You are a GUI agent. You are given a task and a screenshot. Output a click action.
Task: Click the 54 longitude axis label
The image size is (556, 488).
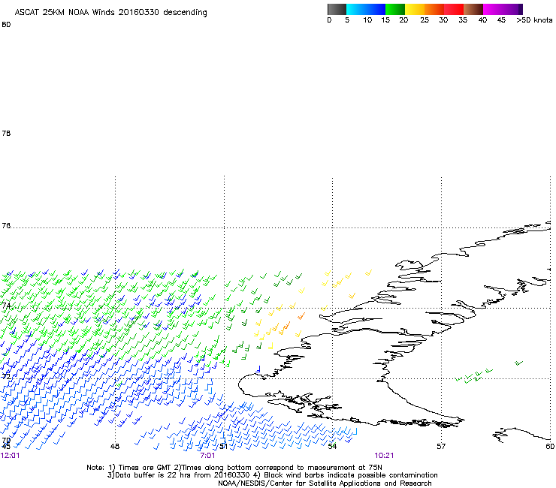(332, 447)
